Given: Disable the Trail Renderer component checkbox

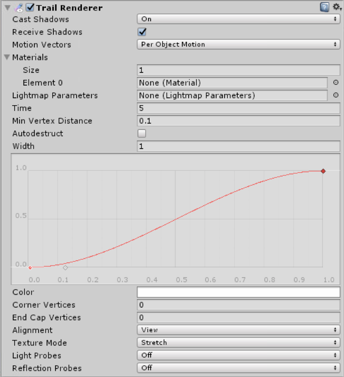Looking at the screenshot, I should [30, 7].
